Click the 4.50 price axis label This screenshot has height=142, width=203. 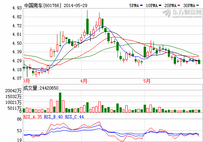(x=17, y=43)
